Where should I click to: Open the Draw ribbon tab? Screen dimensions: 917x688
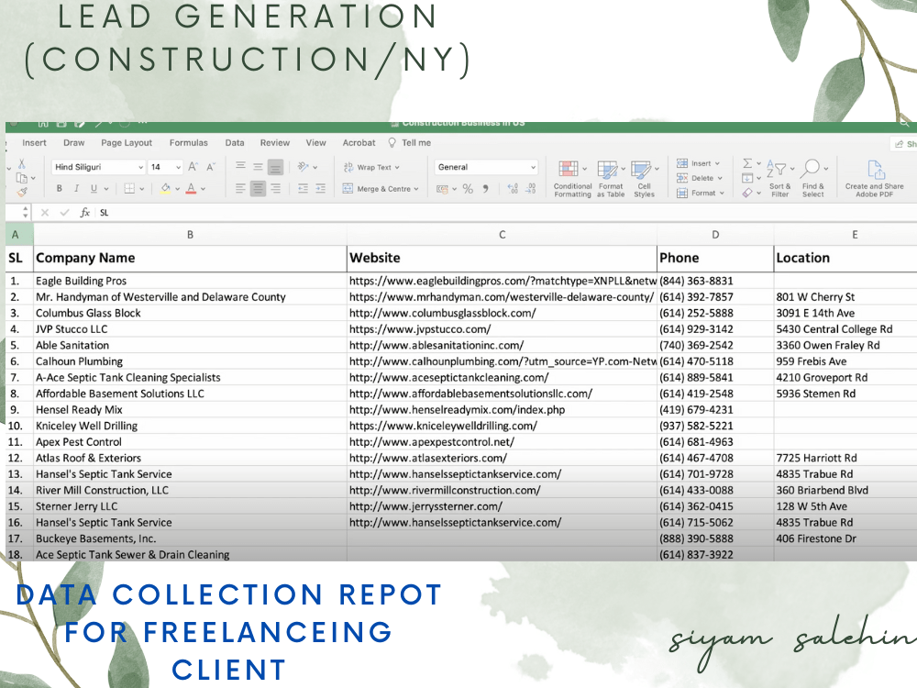coord(73,143)
